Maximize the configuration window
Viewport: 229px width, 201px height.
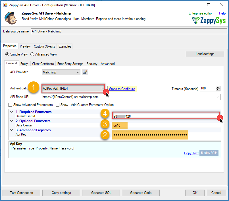coord(209,5)
